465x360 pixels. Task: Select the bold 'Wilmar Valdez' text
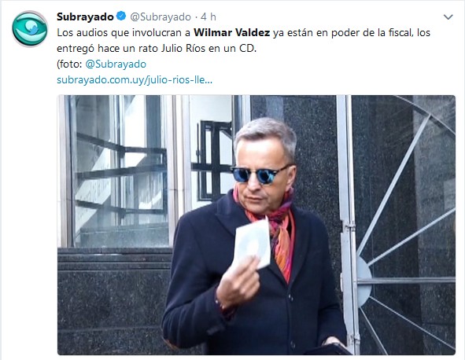point(231,32)
